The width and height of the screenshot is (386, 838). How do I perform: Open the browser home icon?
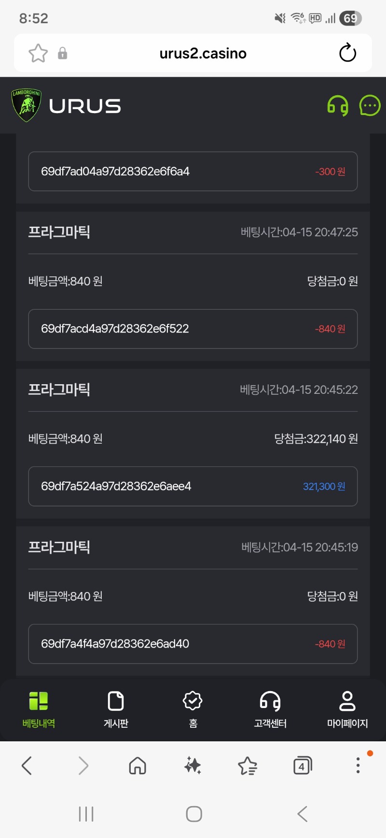tap(138, 766)
